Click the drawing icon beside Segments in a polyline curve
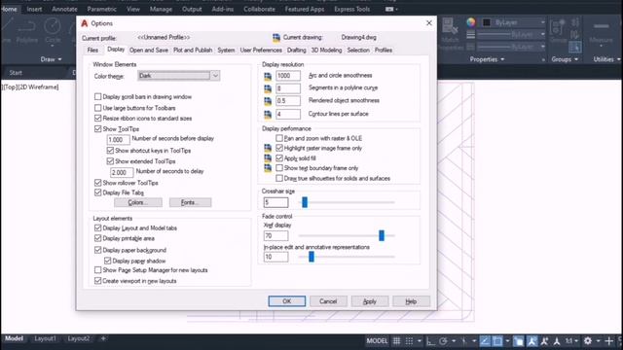The image size is (623, 350). coord(268,88)
